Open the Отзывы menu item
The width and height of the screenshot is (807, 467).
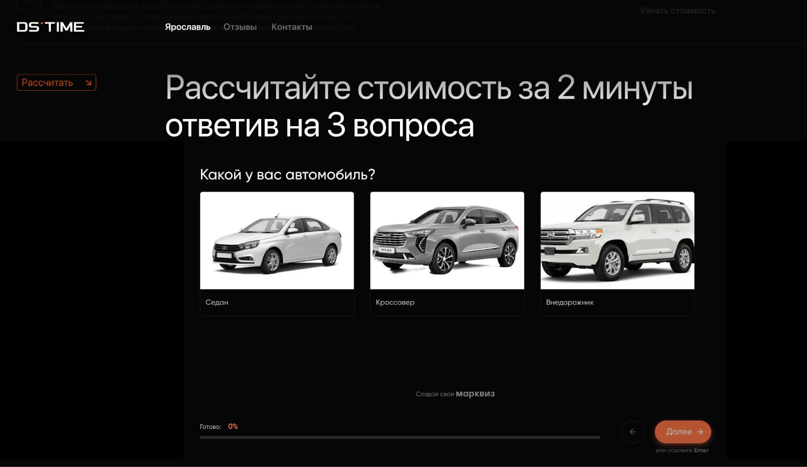coord(240,27)
